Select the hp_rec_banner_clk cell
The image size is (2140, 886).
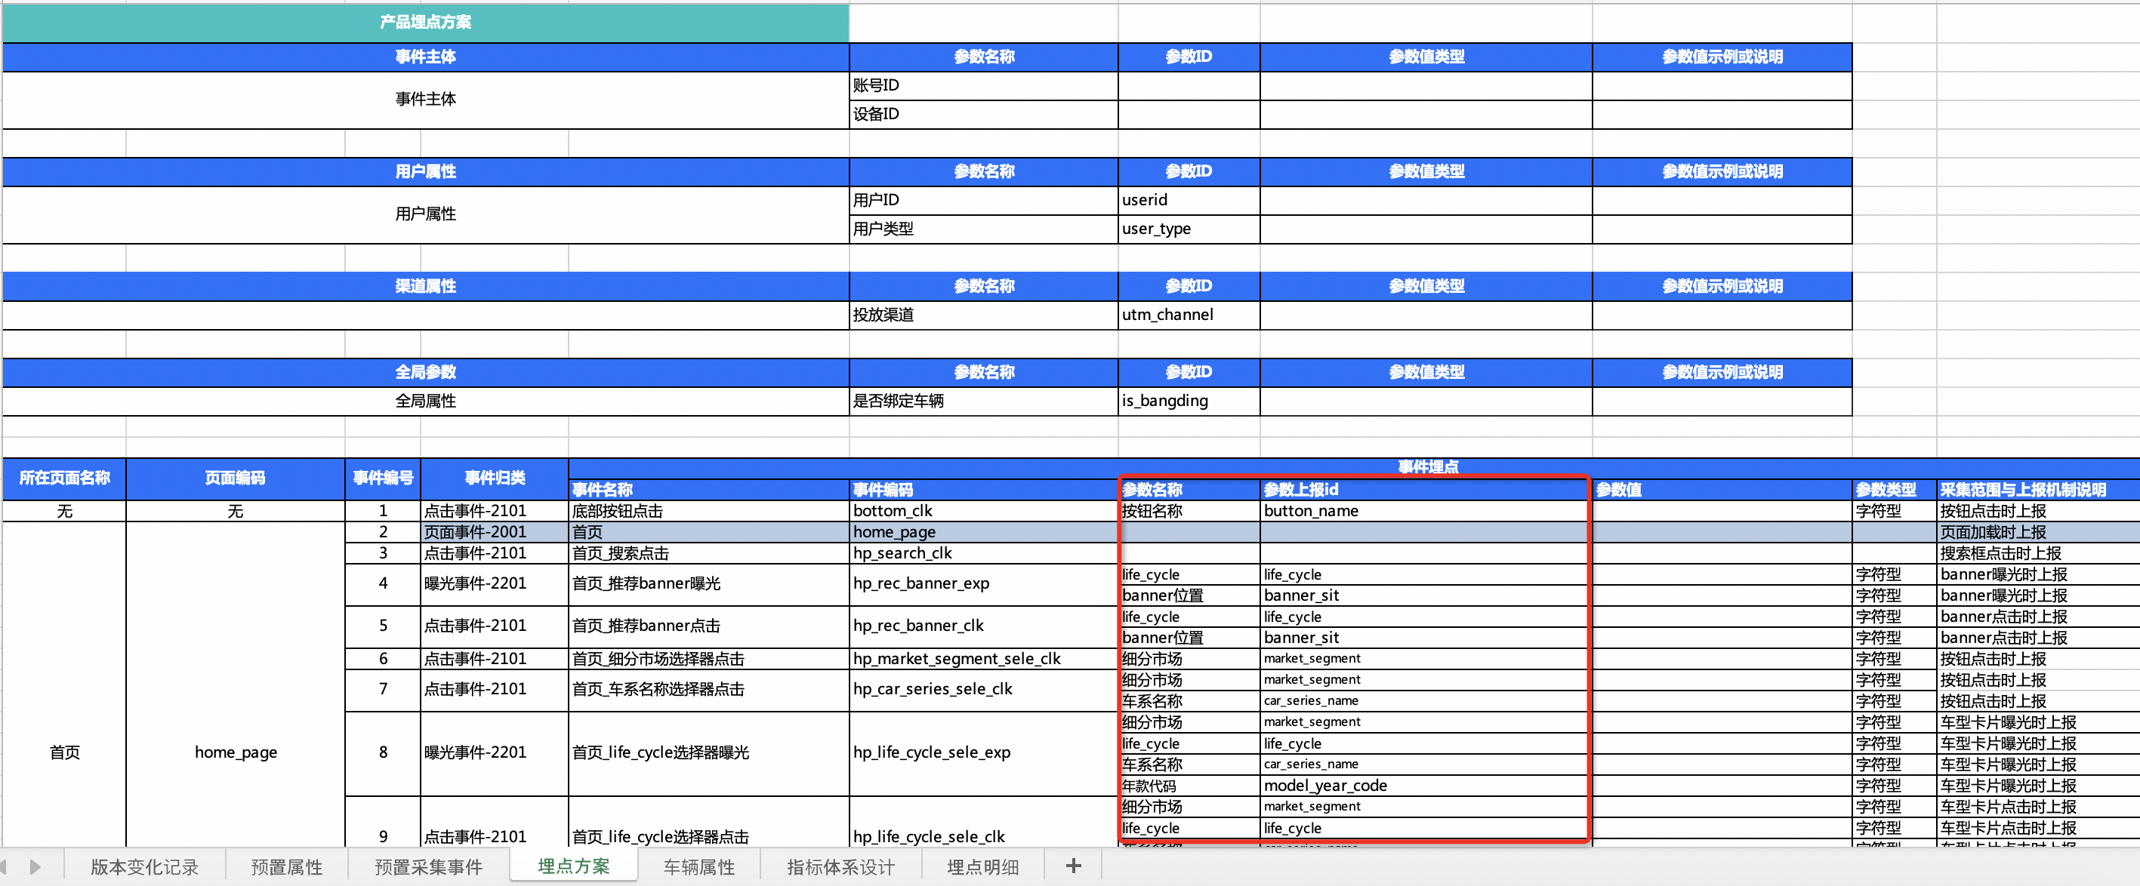(x=984, y=627)
